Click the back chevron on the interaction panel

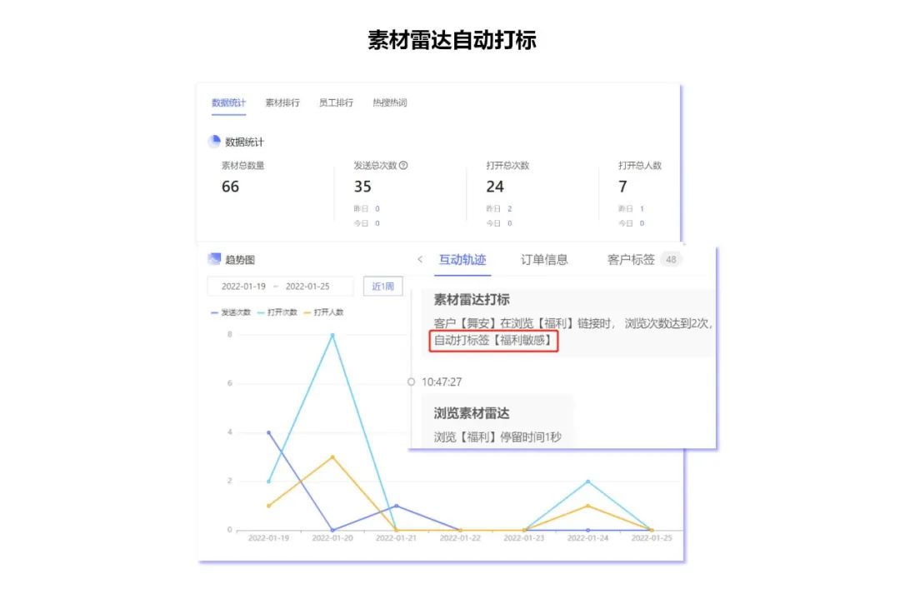coord(421,260)
